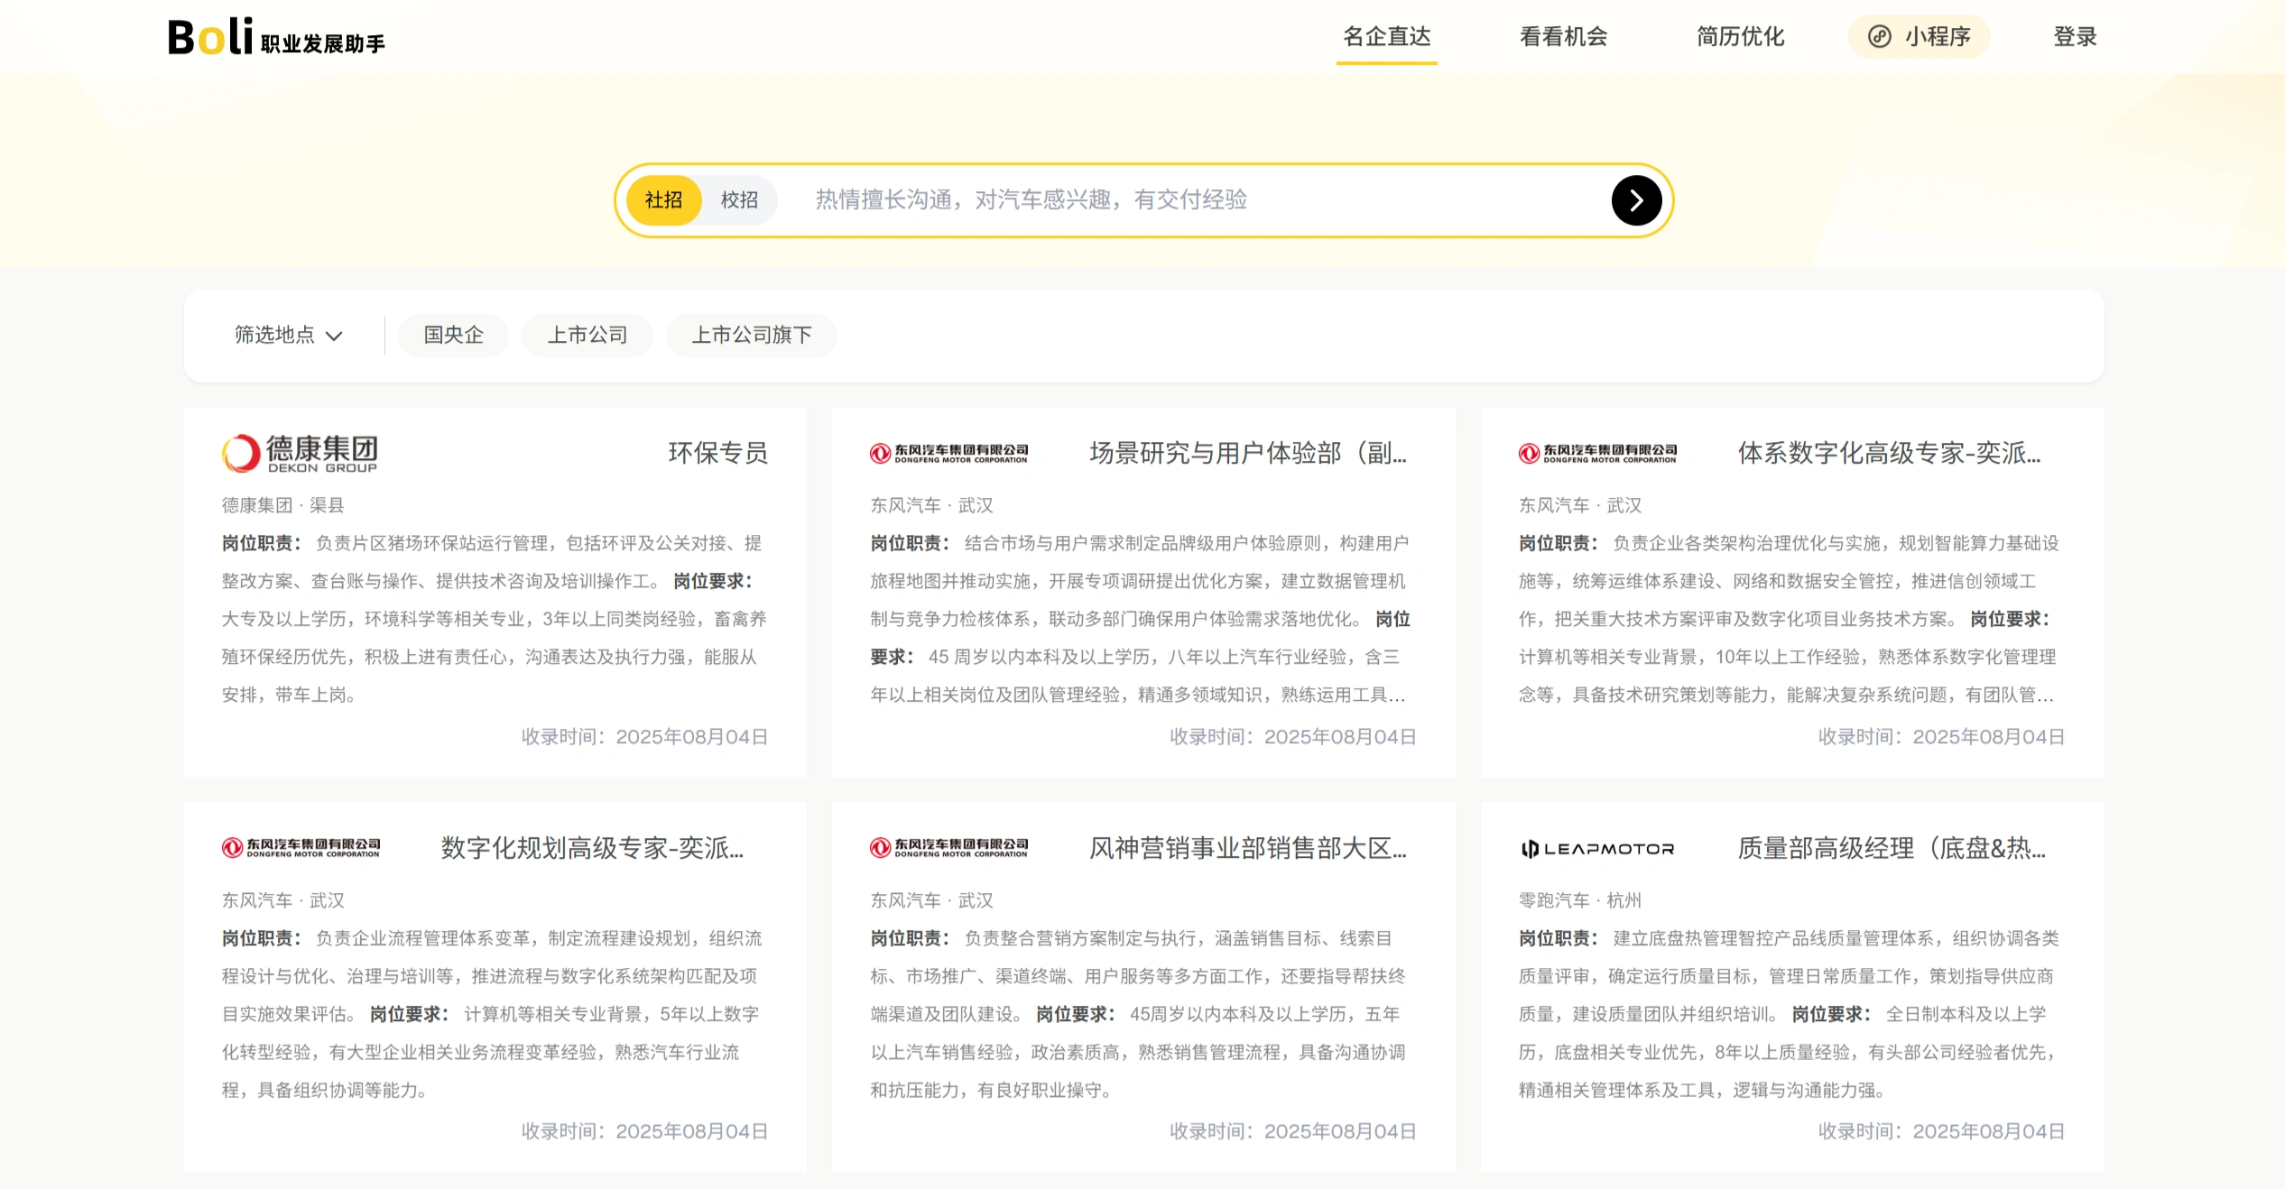2285x1189 pixels.
Task: Open the 场景研究与用户体验部 job title
Action: pos(1248,453)
